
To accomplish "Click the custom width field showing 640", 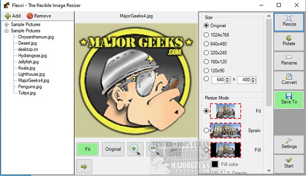I will 219,80.
